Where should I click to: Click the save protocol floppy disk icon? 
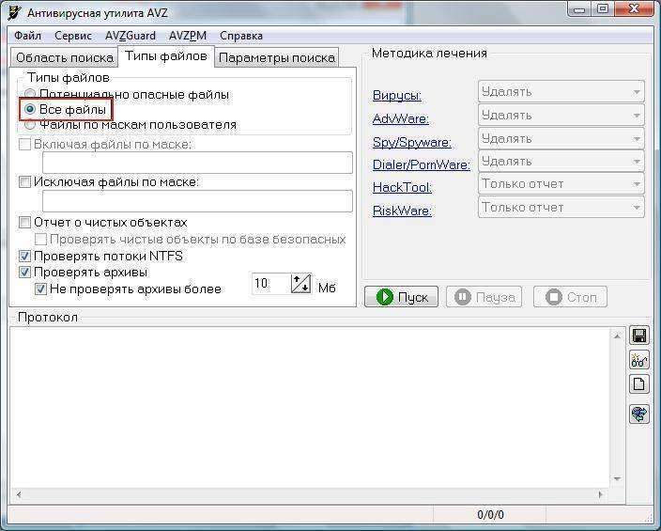tap(639, 336)
